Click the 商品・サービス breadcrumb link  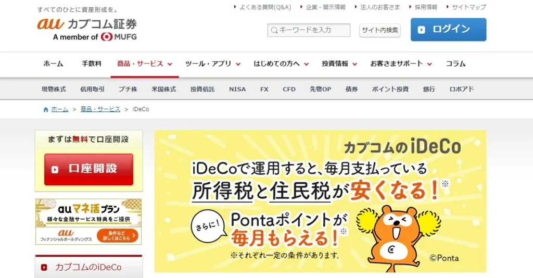[100, 109]
